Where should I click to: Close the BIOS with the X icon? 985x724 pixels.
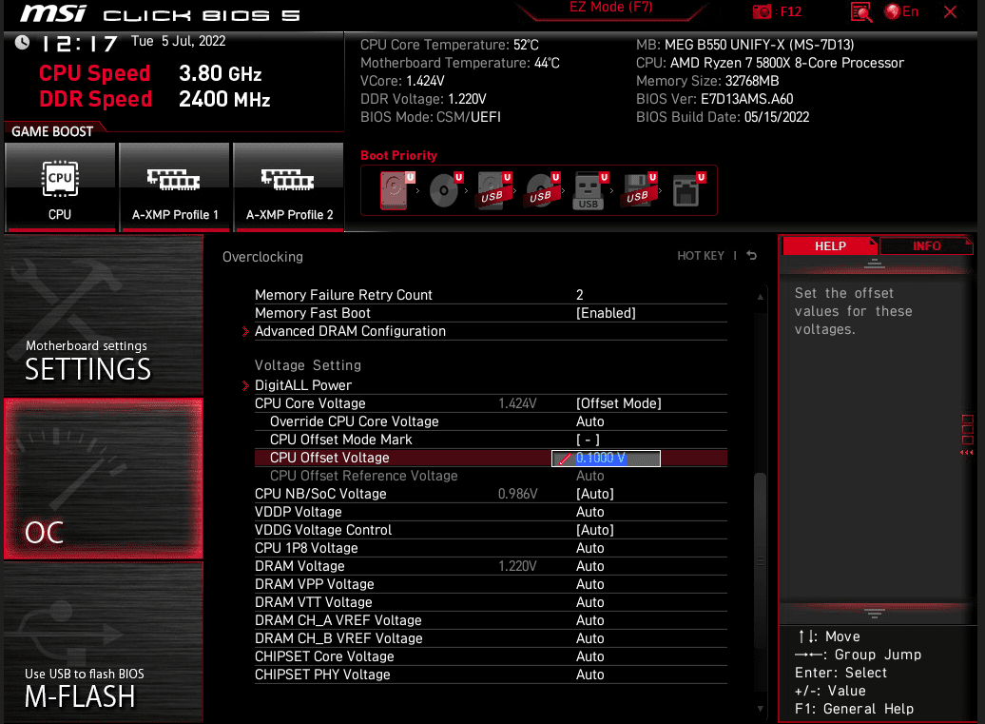tap(951, 12)
